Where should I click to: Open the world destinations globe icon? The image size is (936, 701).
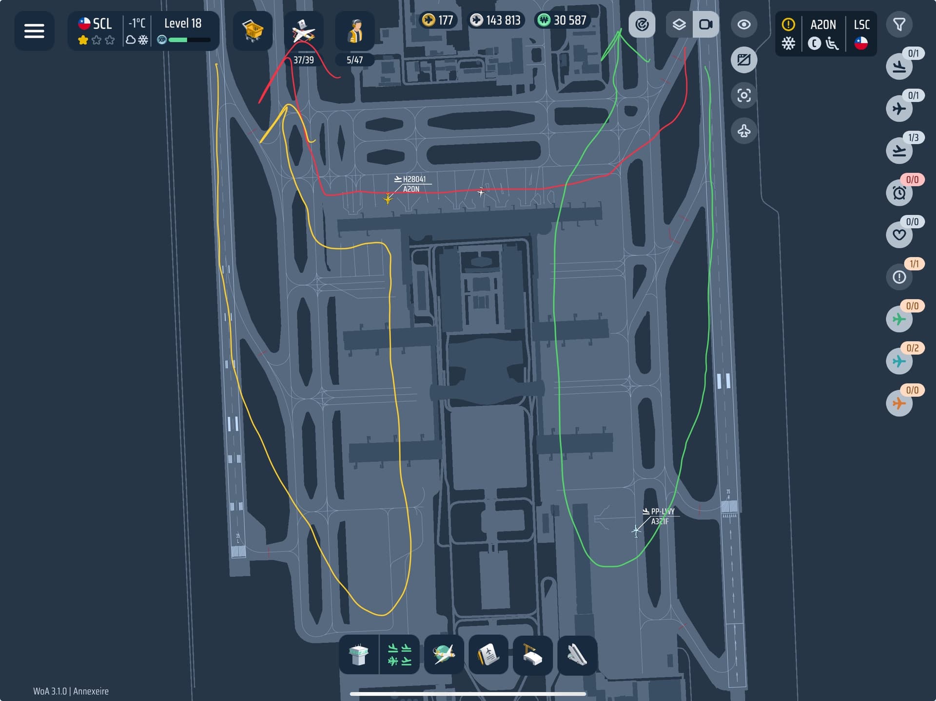[444, 655]
